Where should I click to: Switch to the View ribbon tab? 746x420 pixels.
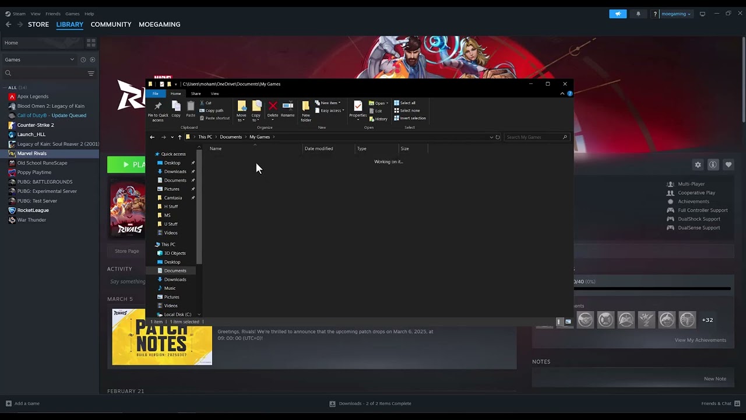point(214,93)
